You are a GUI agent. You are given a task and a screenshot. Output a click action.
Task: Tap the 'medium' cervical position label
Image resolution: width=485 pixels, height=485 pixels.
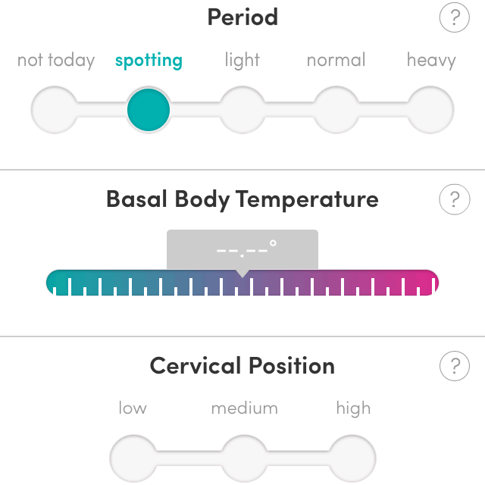click(244, 408)
